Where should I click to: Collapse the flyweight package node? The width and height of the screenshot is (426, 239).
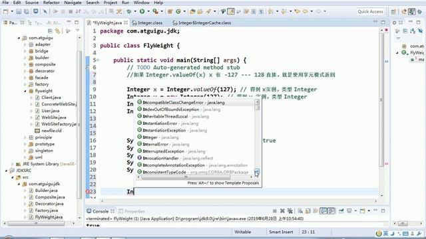25,91
